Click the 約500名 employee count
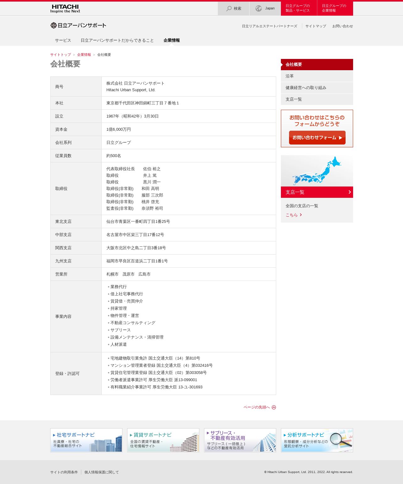The image size is (403, 484). tap(114, 156)
